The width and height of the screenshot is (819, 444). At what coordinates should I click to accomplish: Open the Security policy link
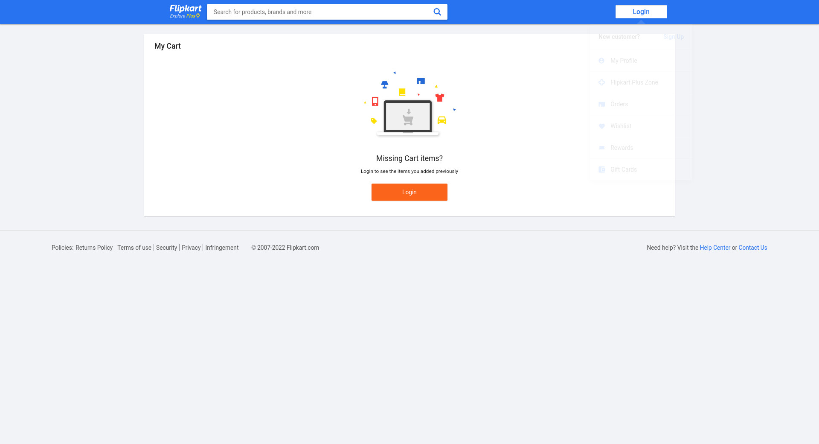point(166,248)
